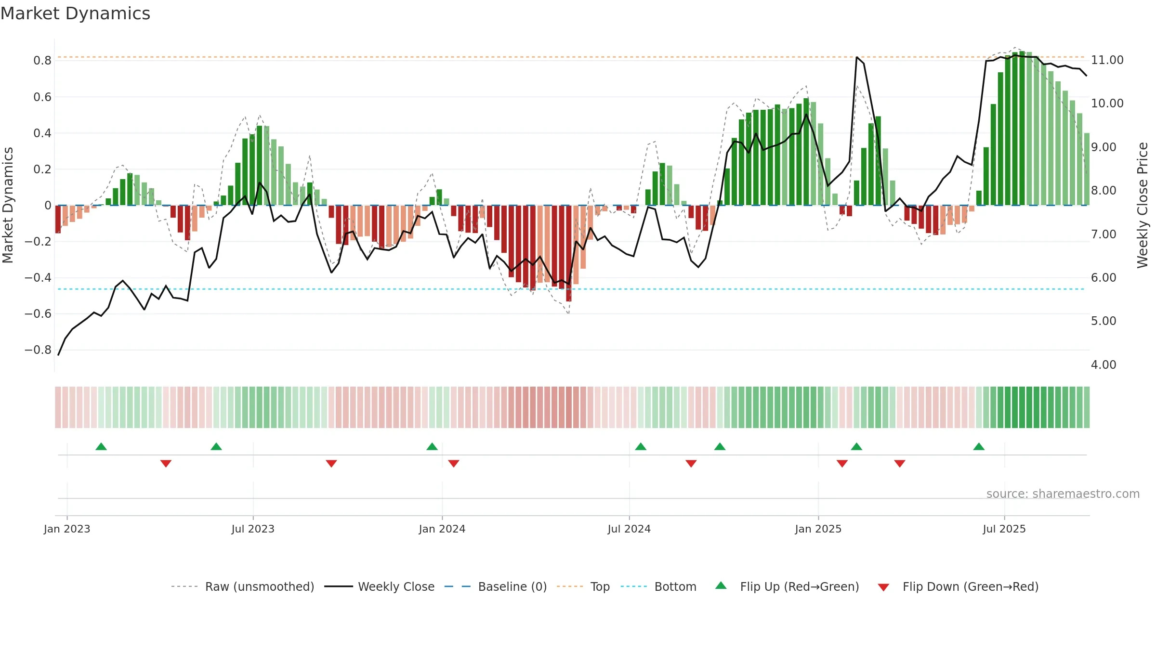1156x650 pixels.
Task: Open the source: sharemaestro.com credit
Action: click(x=1063, y=494)
